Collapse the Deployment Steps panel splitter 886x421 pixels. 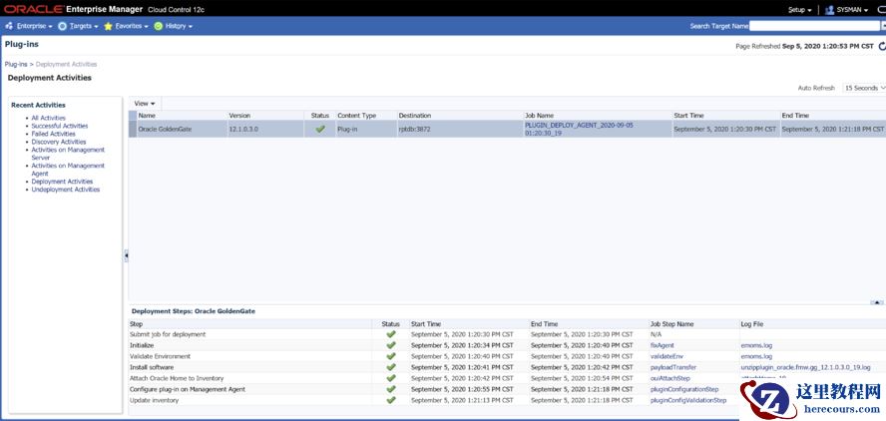pos(877,302)
